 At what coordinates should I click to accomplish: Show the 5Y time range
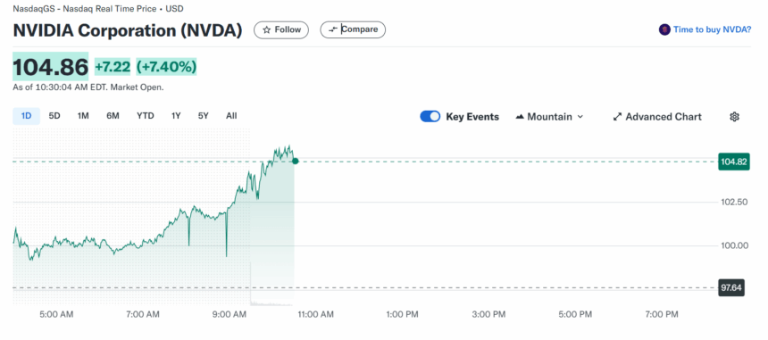pyautogui.click(x=204, y=116)
